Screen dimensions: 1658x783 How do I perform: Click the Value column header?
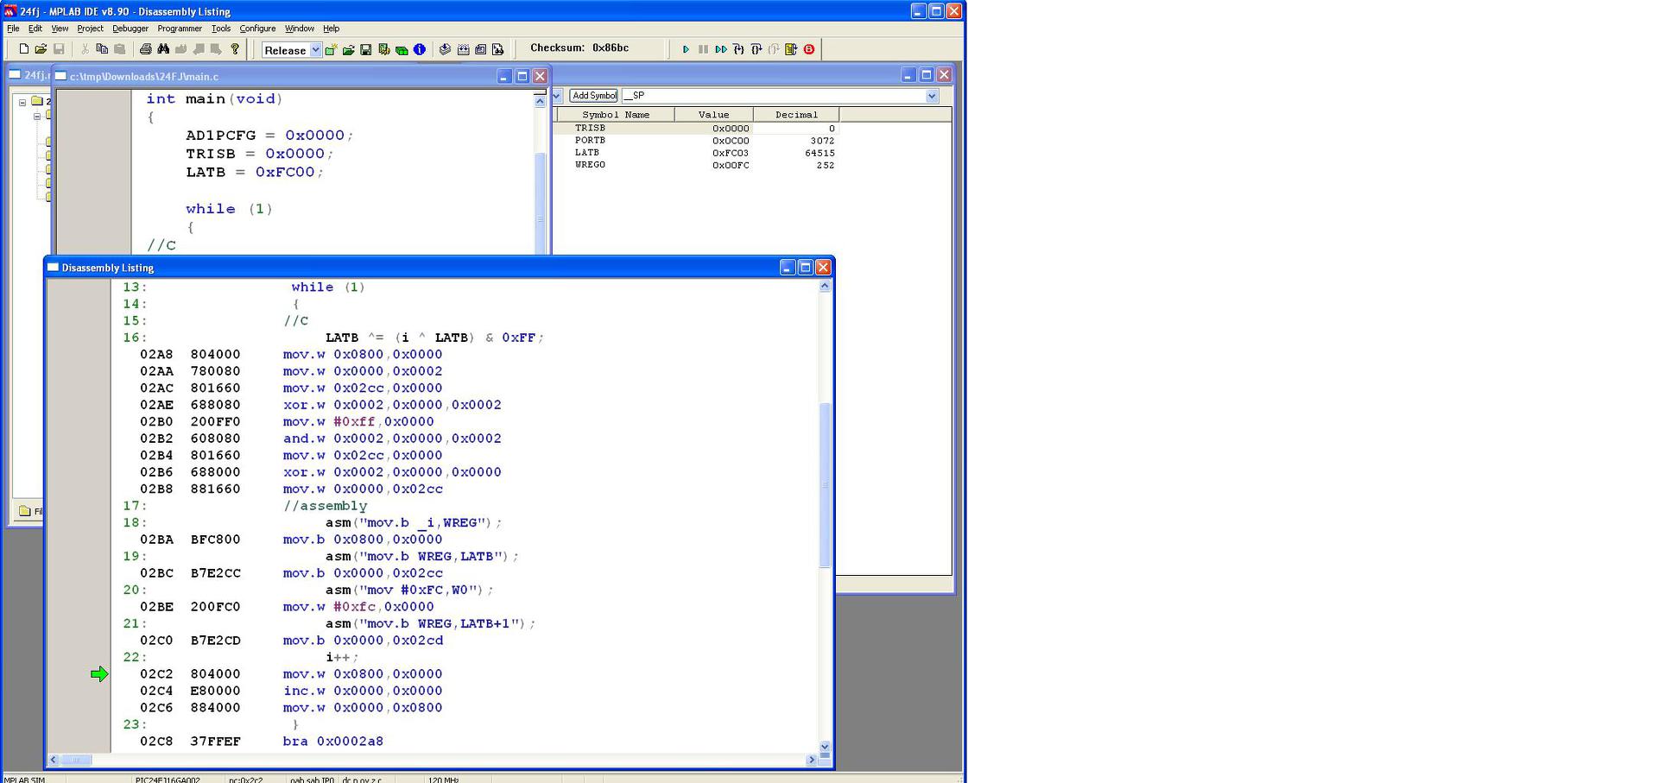(713, 114)
